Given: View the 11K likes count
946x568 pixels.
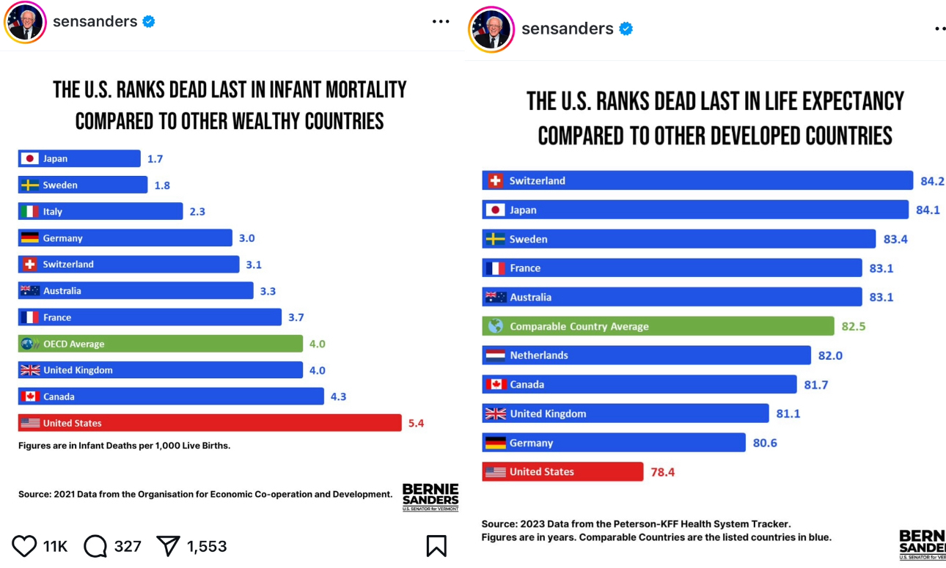Looking at the screenshot, I should 55,546.
